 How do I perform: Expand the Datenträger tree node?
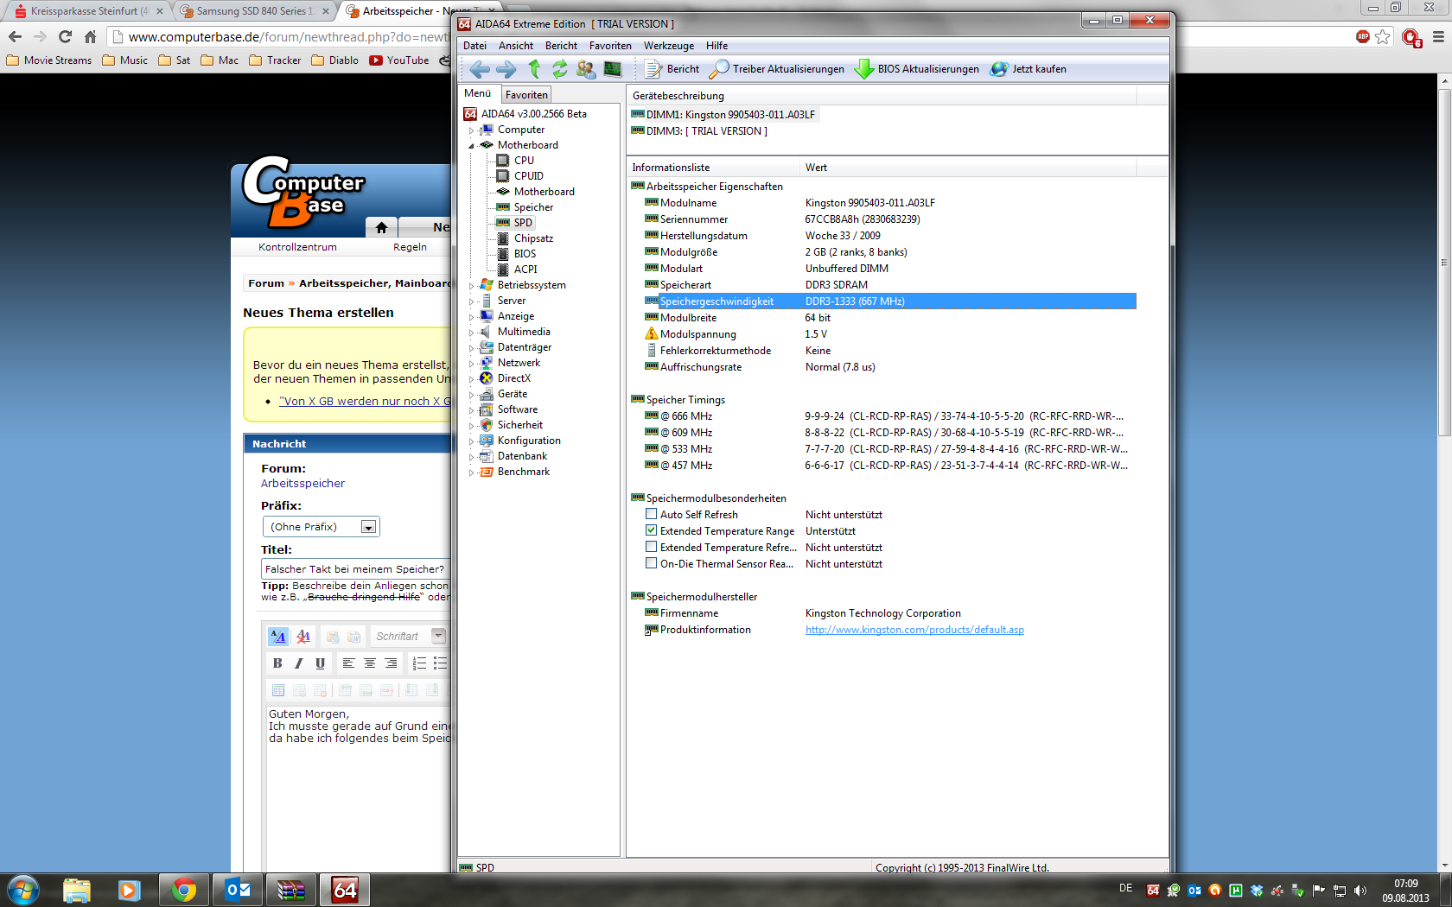click(472, 348)
